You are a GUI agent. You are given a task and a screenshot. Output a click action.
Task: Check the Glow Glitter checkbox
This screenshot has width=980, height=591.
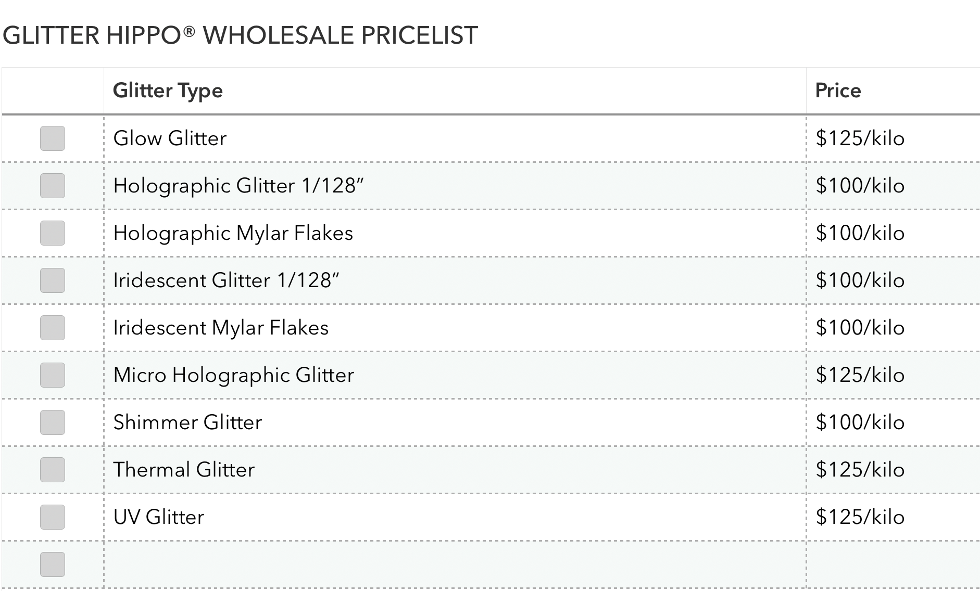click(53, 138)
